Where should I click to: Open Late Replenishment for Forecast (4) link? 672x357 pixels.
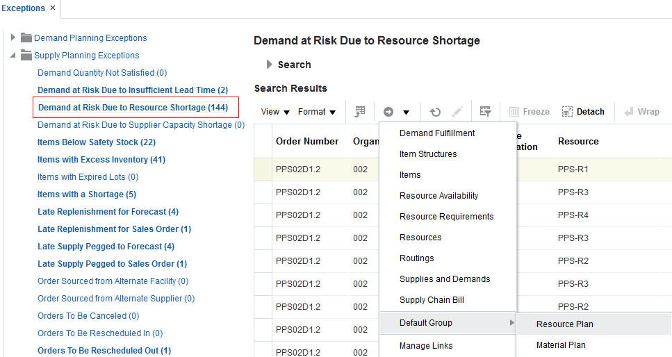tap(108, 212)
